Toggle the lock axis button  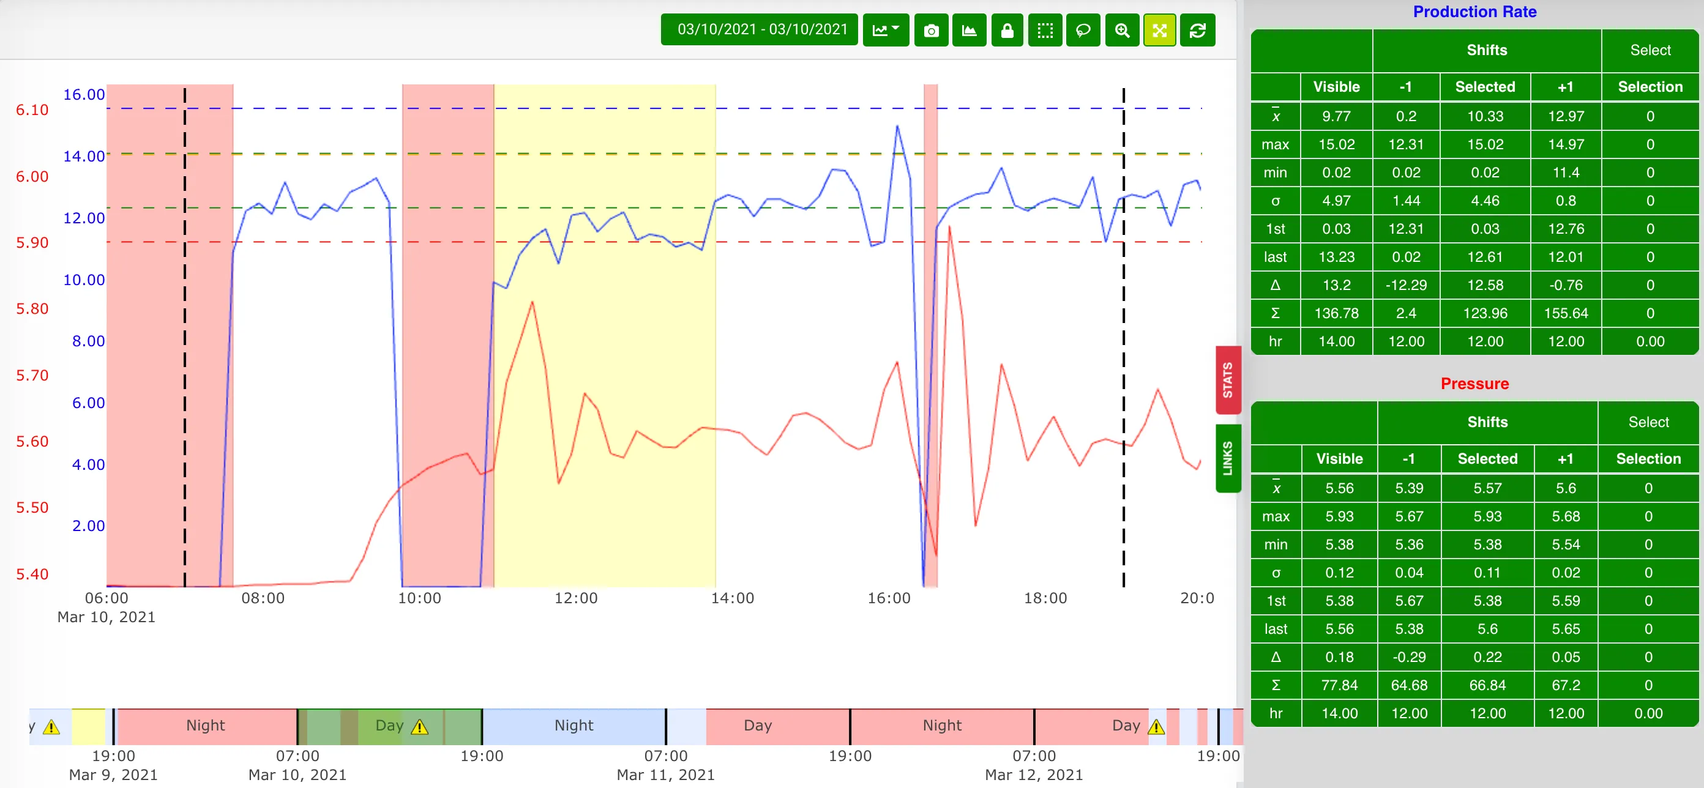tap(1007, 30)
